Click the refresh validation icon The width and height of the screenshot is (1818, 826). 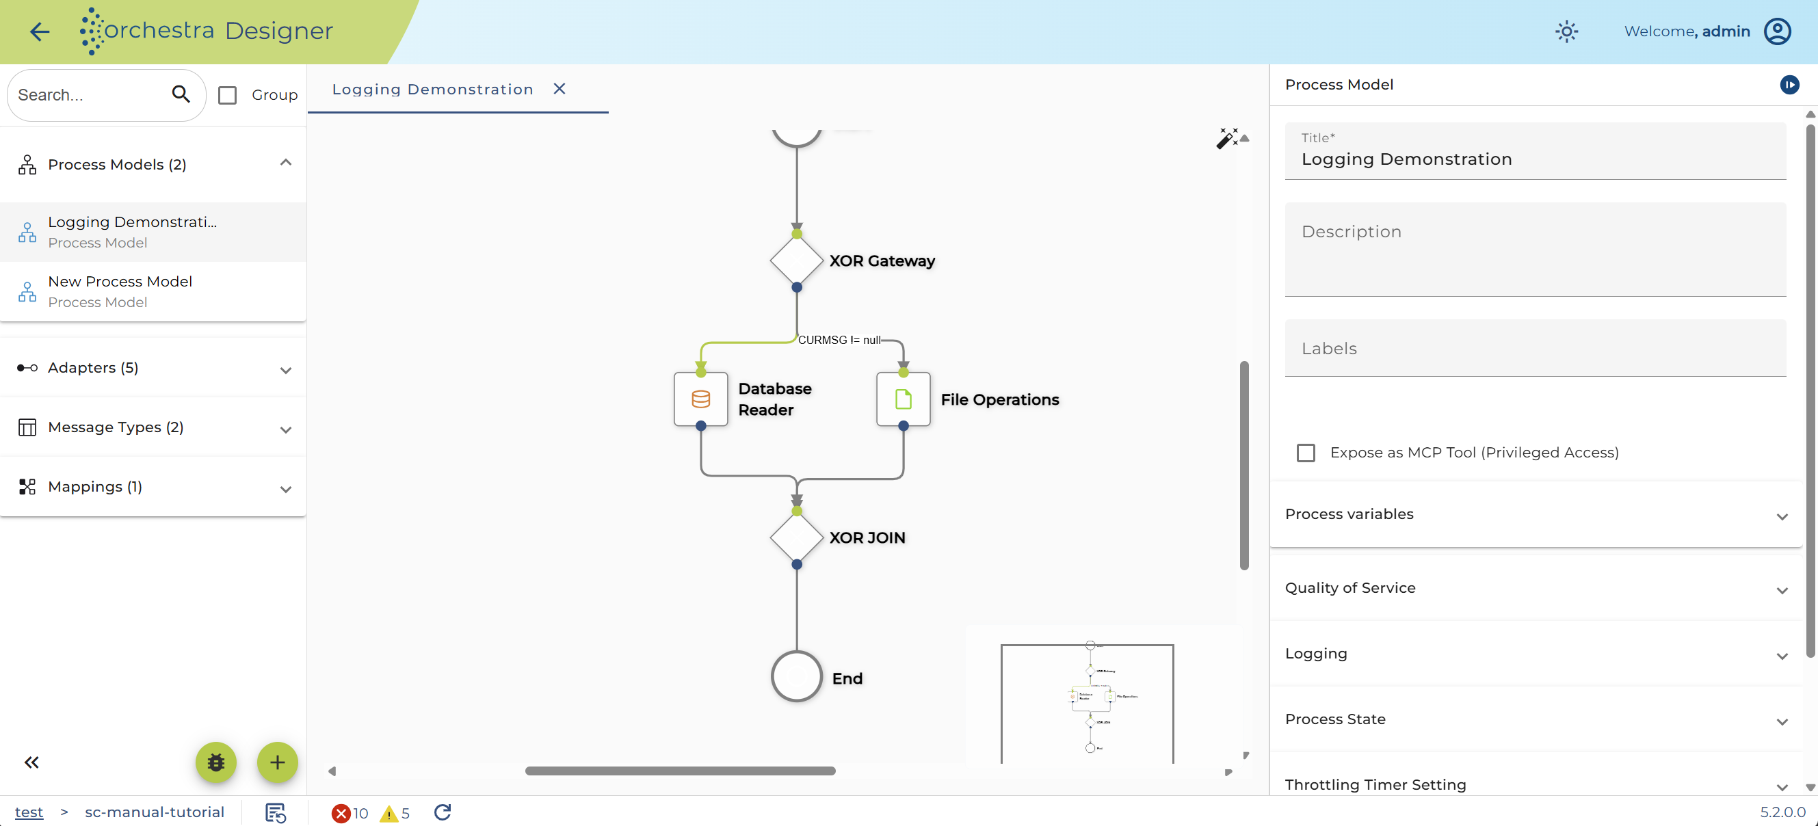(x=443, y=812)
